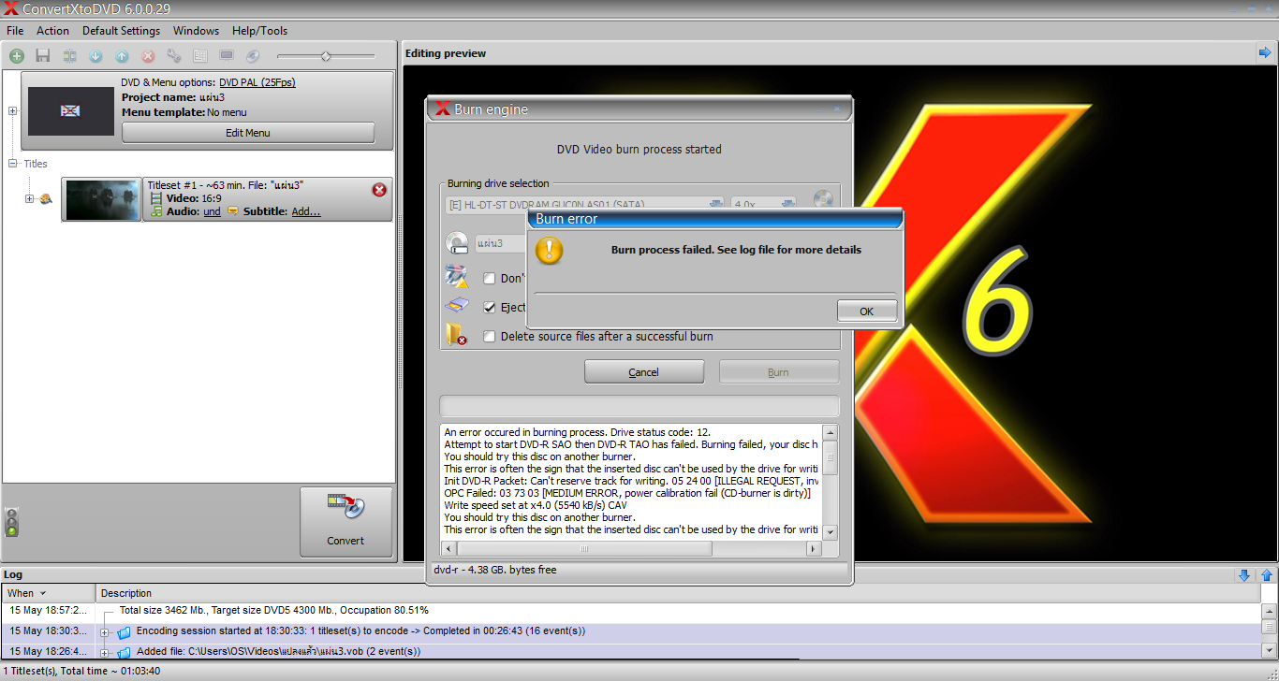Remove Titleset #1 with red X icon
This screenshot has height=681, width=1279.
pyautogui.click(x=379, y=190)
